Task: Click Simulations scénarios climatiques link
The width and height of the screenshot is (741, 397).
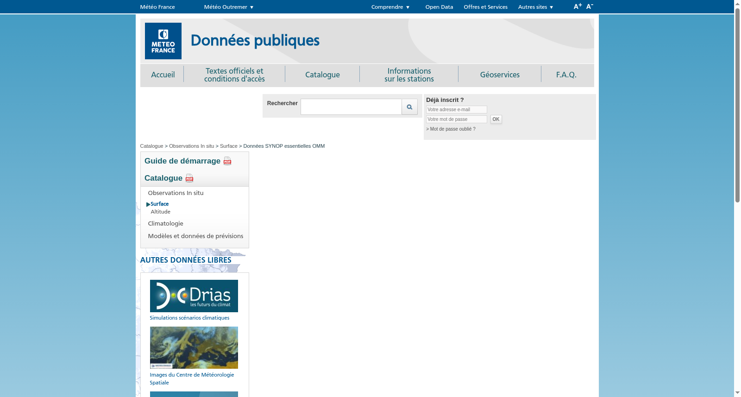Action: pos(189,318)
